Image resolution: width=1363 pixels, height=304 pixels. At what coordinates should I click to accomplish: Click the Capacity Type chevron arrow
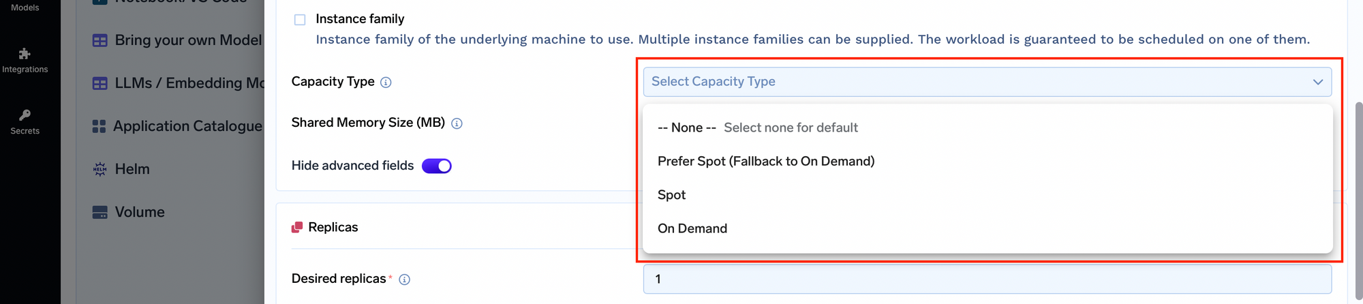pyautogui.click(x=1317, y=82)
